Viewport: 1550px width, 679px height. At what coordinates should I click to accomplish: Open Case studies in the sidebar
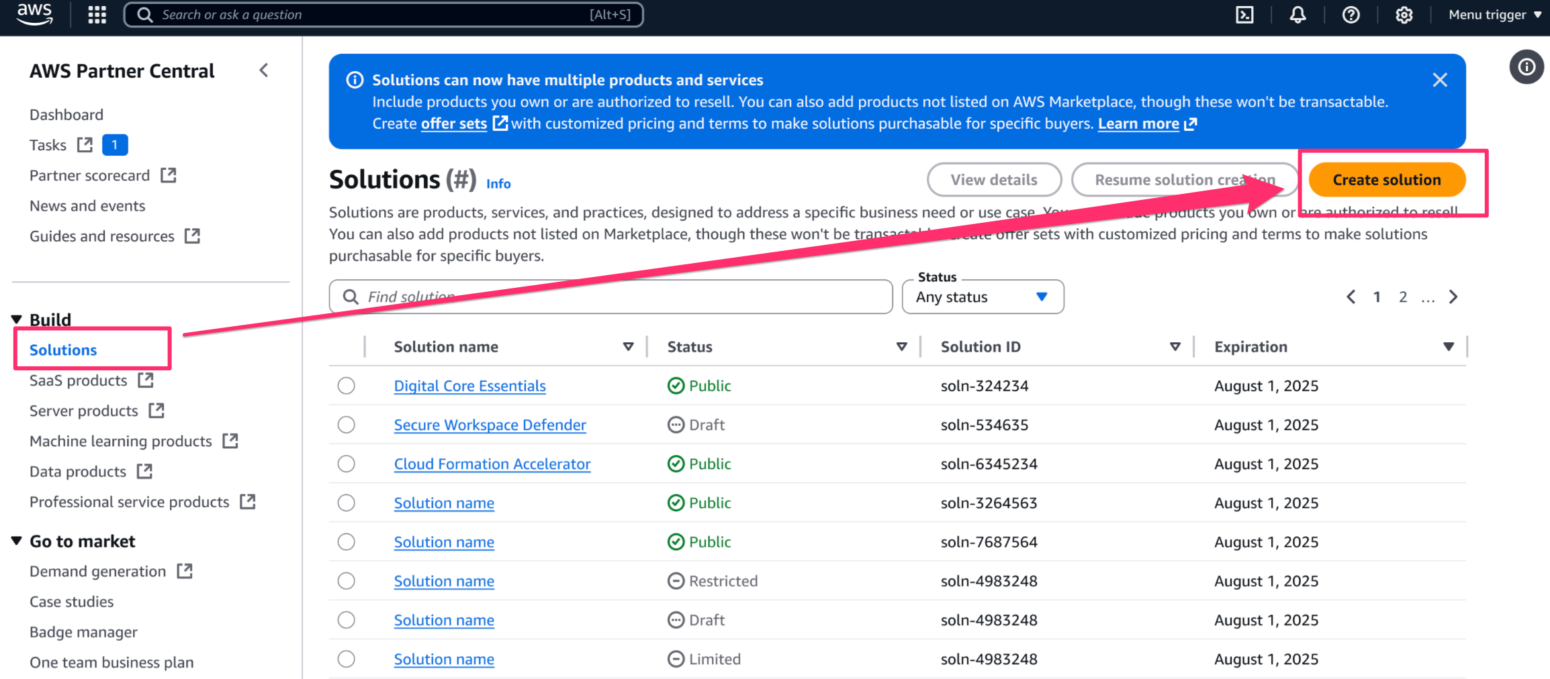72,602
